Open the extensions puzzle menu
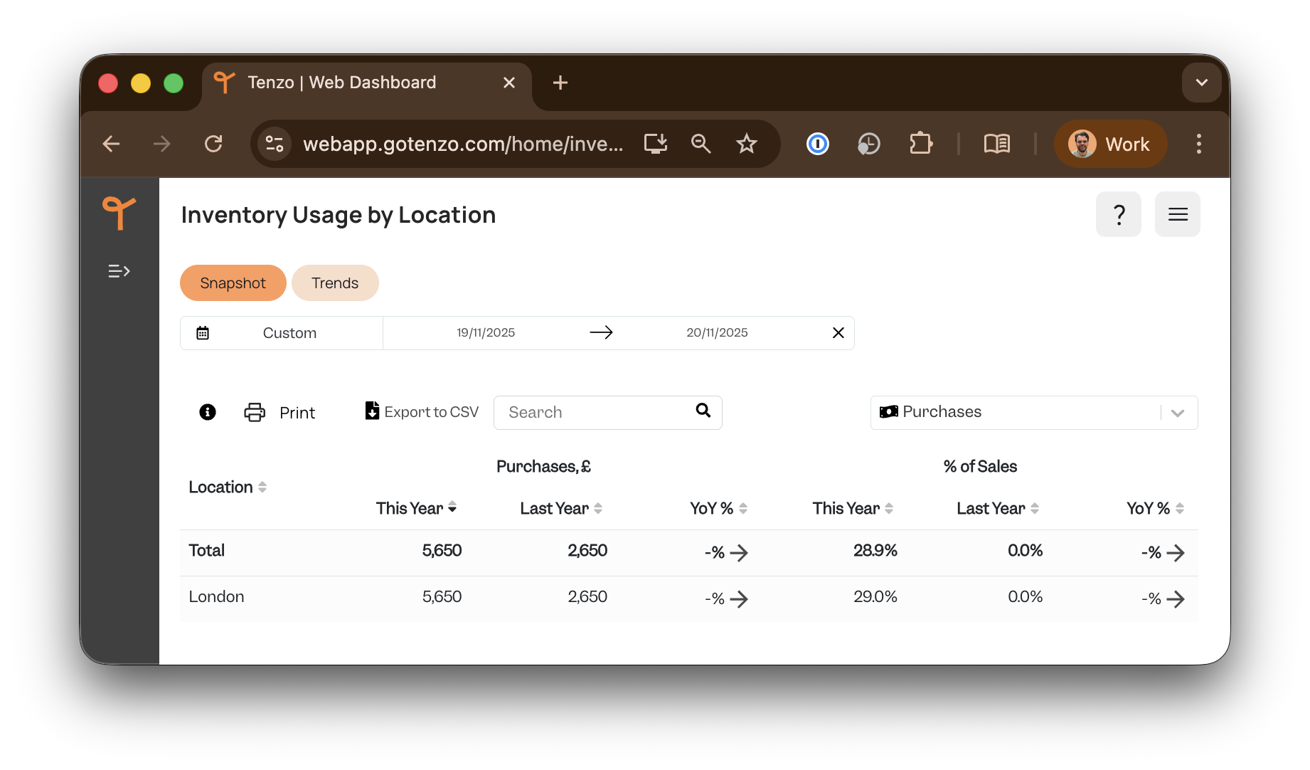The image size is (1310, 770). click(921, 144)
